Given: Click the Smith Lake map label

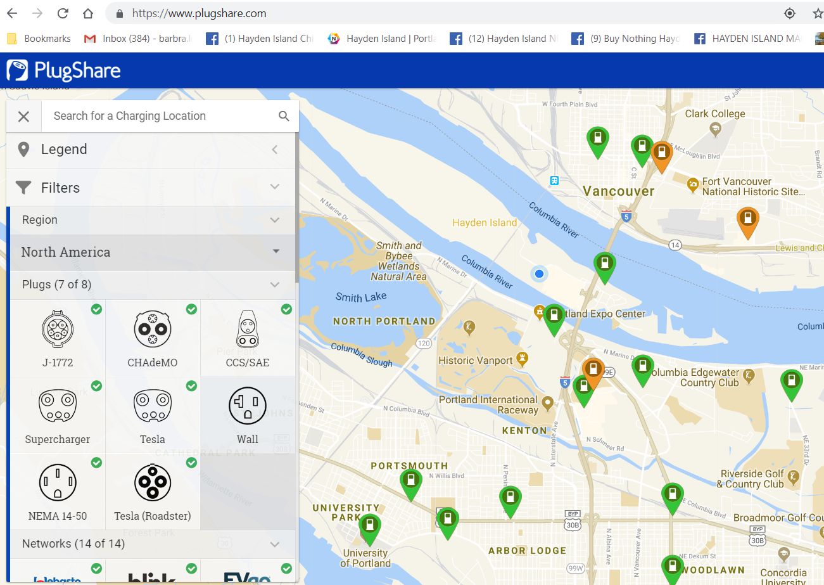Looking at the screenshot, I should pos(361,297).
